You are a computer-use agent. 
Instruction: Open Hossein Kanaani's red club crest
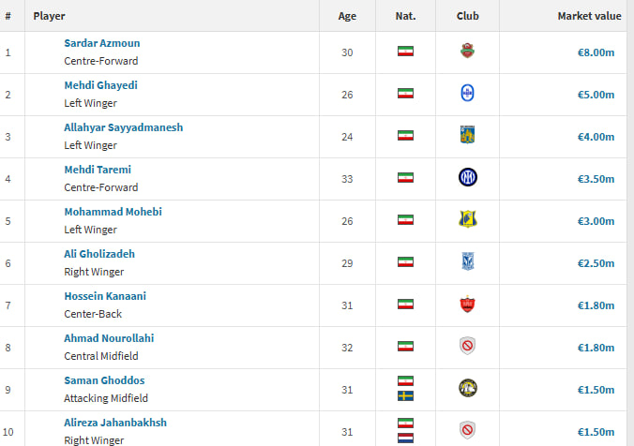467,305
